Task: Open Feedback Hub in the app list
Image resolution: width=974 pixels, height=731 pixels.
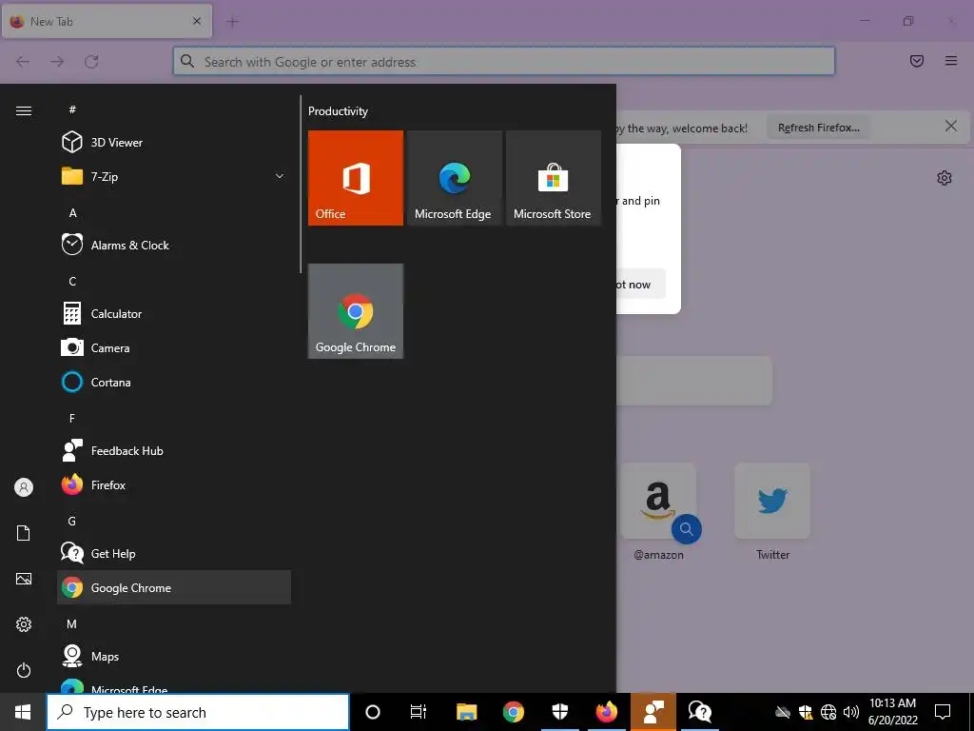Action: pos(174,450)
